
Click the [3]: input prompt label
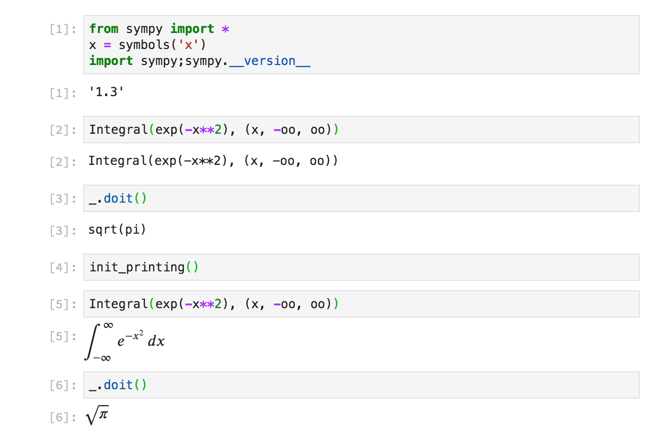point(63,199)
